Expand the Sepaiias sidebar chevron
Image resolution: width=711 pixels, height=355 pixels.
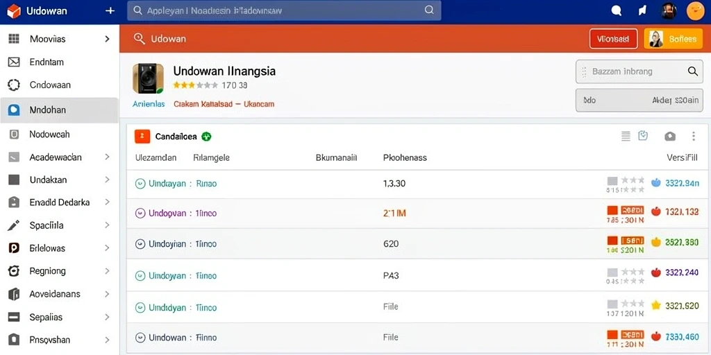pyautogui.click(x=107, y=317)
